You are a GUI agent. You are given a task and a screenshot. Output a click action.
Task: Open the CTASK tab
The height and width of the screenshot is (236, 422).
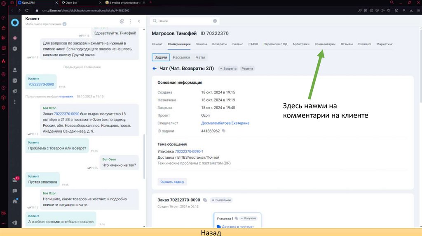253,44
